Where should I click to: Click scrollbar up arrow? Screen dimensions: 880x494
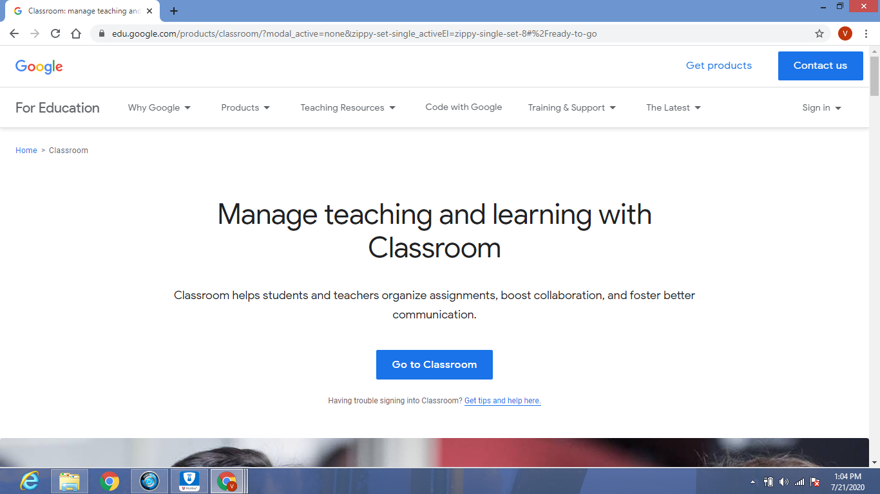(874, 51)
